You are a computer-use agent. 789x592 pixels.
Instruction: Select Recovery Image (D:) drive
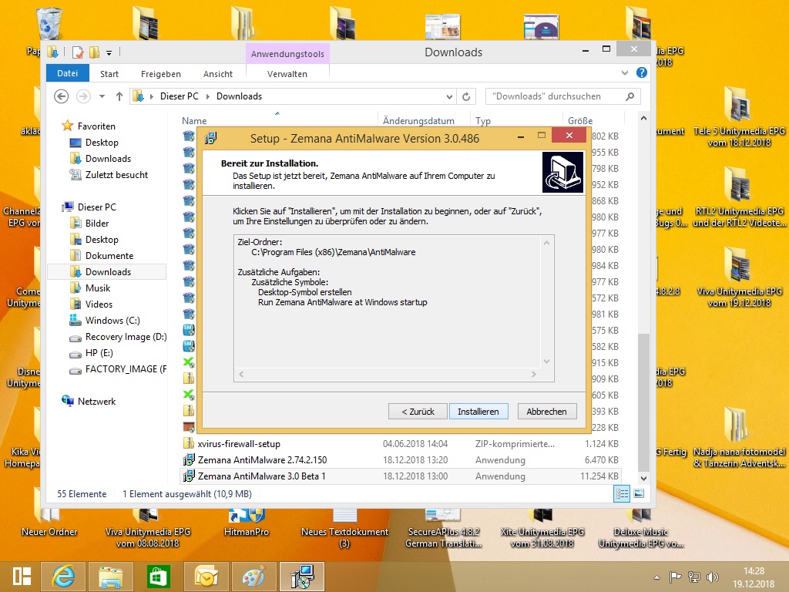(x=126, y=337)
